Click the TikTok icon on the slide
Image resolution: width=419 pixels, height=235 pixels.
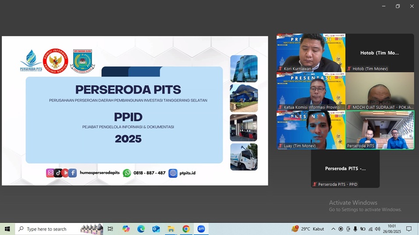[58, 173]
